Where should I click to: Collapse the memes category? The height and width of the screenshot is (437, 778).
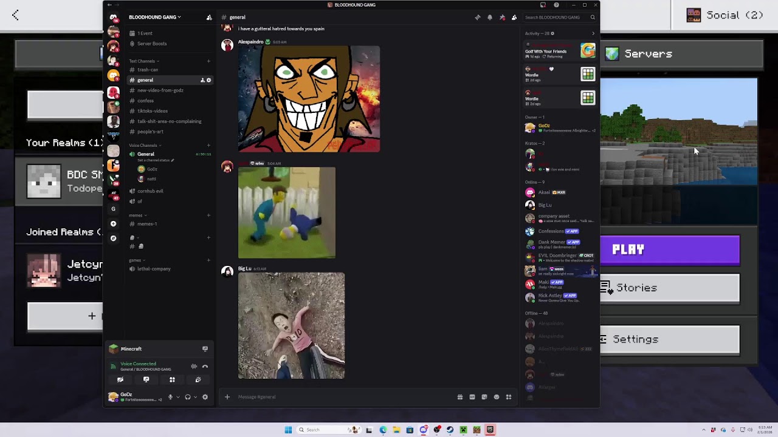[137, 215]
